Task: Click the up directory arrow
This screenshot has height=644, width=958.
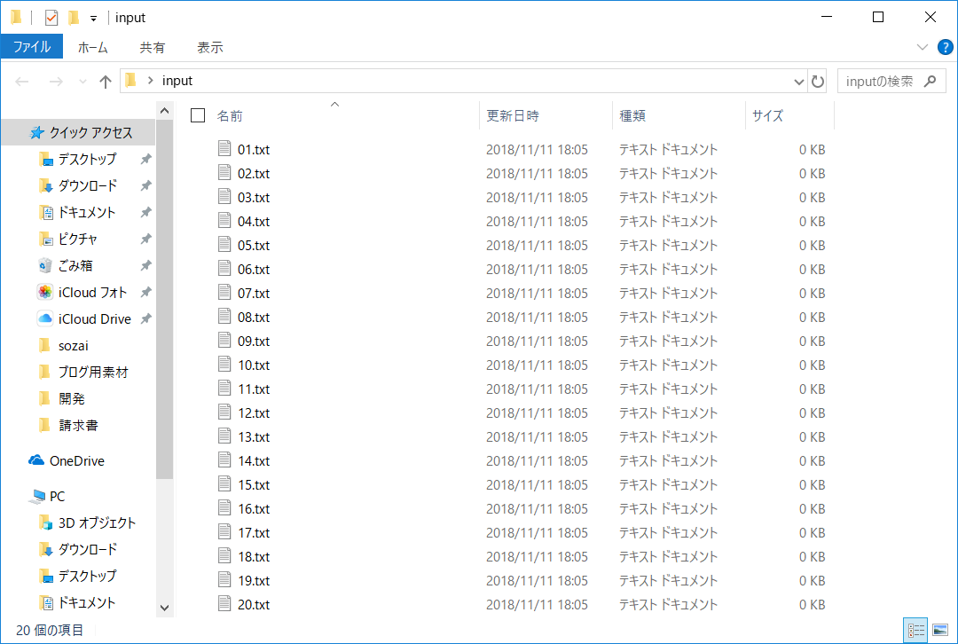Action: (106, 82)
